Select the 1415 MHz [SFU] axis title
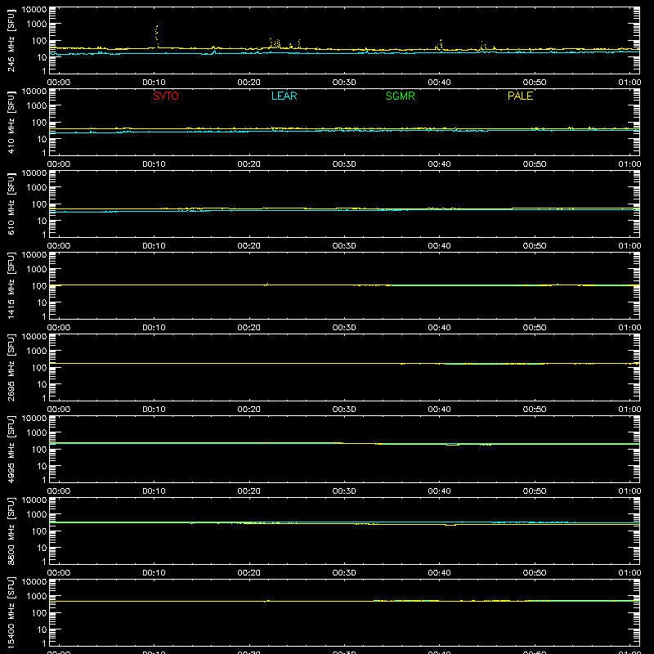 click(11, 285)
